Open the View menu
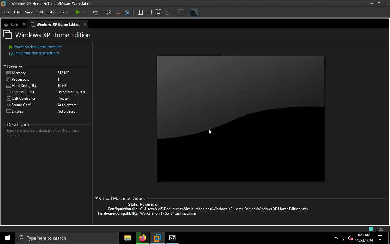The width and height of the screenshot is (390, 244). click(x=29, y=12)
